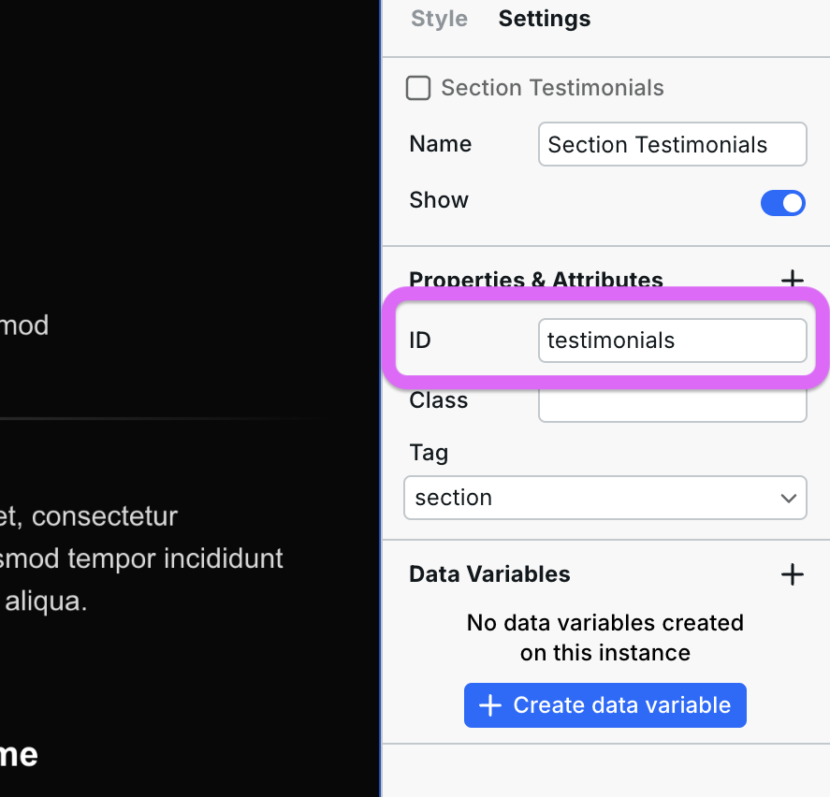830x797 pixels.
Task: Click the Section Testimonials square icon
Action: pos(417,88)
